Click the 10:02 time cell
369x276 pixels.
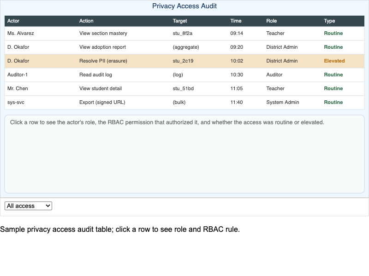tap(237, 61)
